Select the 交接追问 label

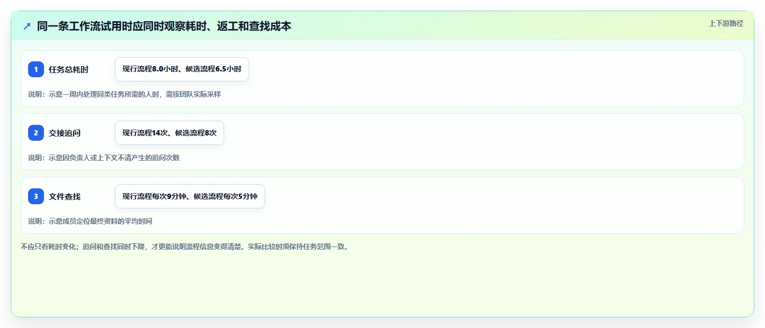[x=65, y=133]
